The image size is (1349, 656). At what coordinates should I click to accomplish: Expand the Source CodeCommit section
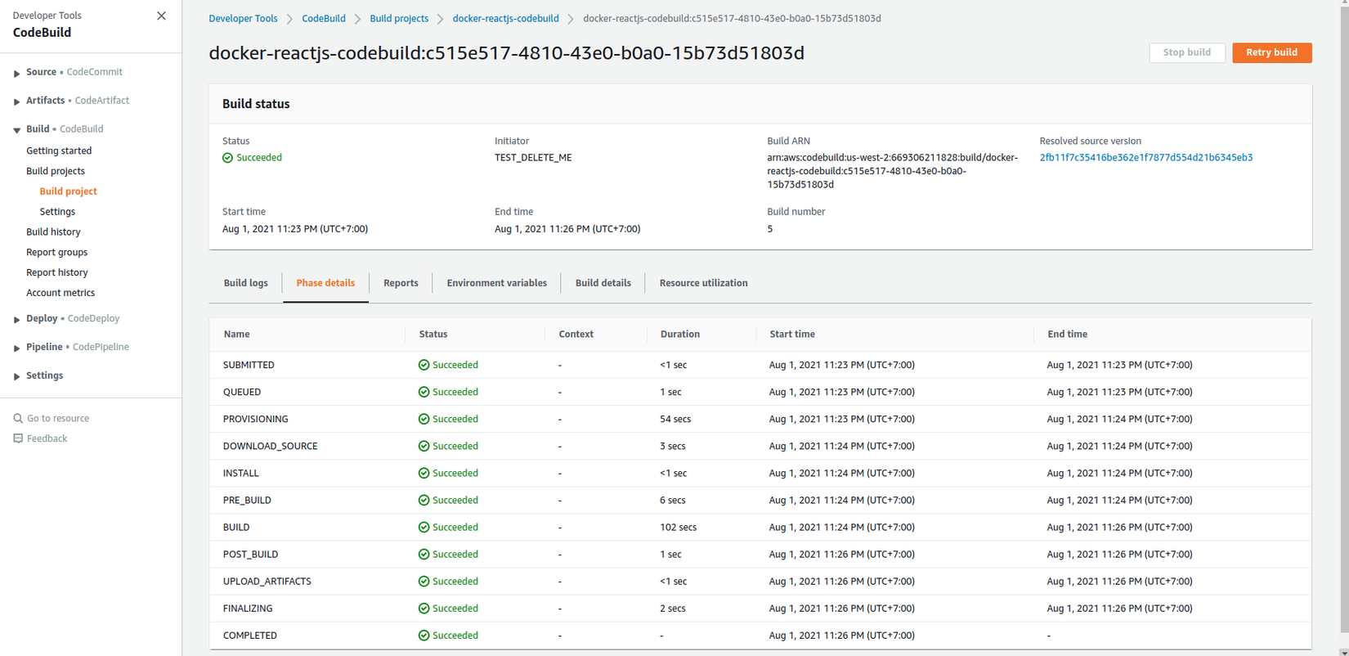coord(16,73)
